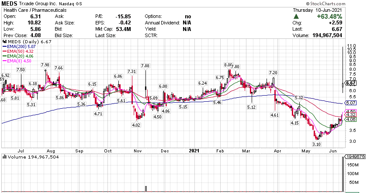Click the red 4.32 EMA tag on axis
The image size is (367, 193).
click(351, 115)
